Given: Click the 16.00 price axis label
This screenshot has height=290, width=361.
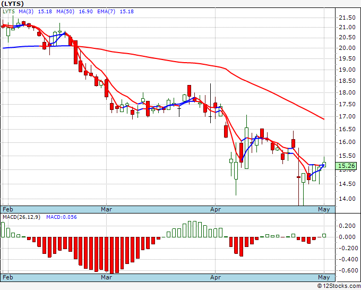Looking at the screenshot, I should (x=347, y=142).
